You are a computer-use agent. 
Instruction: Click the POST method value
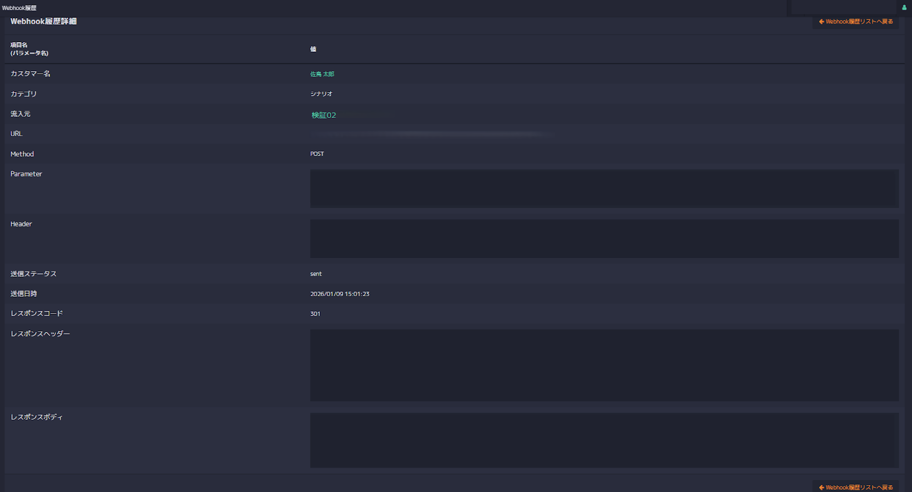[317, 154]
